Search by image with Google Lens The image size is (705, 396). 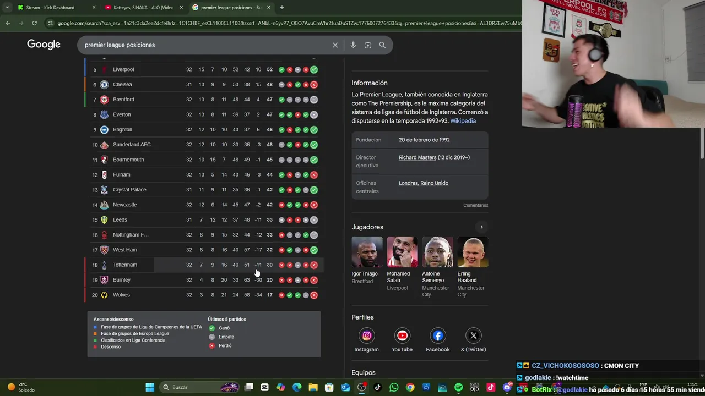(x=368, y=45)
